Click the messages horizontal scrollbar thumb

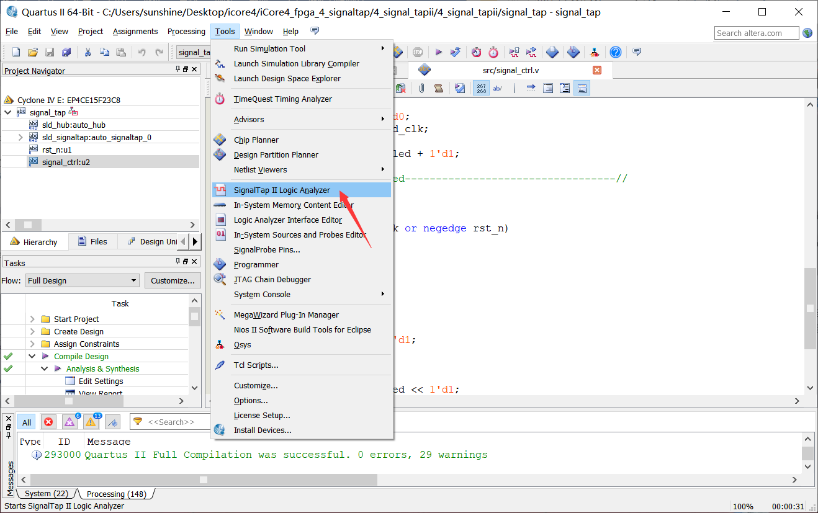pyautogui.click(x=203, y=480)
